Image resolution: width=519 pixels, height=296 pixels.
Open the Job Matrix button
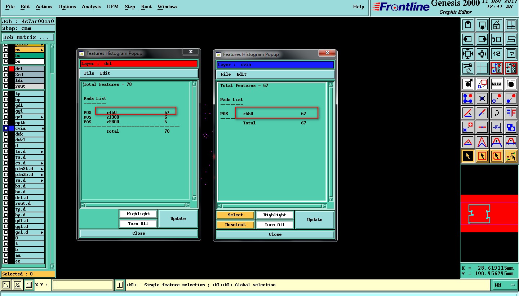[x=28, y=37]
